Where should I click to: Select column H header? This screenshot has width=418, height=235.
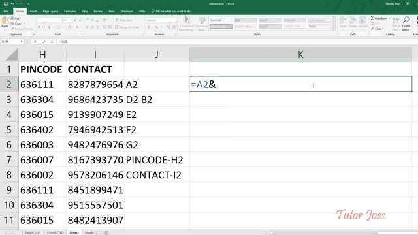(42, 54)
